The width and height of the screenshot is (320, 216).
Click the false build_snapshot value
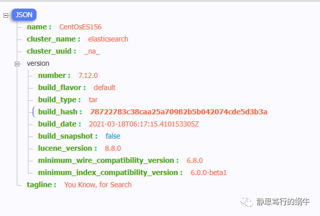pos(113,136)
